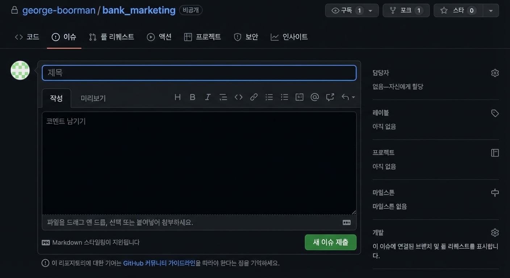Screen dimensions: 510x278
Task: Add a link using the chain icon
Action: click(x=254, y=97)
